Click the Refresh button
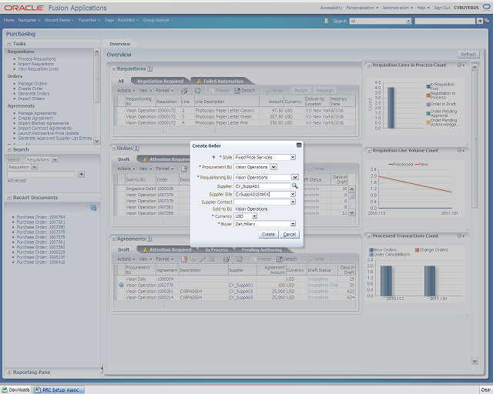Viewport: 493px width, 394px height. pyautogui.click(x=468, y=55)
